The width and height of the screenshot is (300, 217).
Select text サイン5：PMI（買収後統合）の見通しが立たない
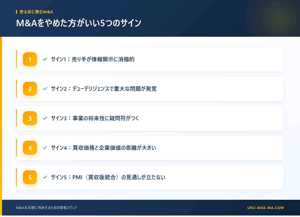[x=108, y=177]
